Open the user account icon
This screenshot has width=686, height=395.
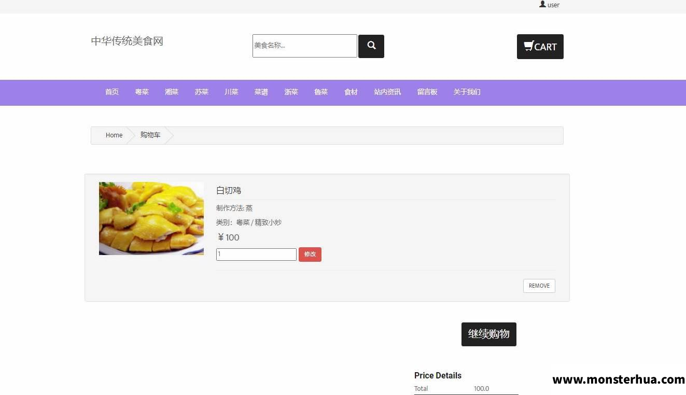(x=542, y=4)
